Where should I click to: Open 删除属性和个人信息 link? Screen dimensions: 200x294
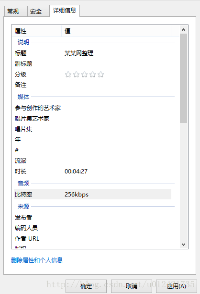tap(37, 260)
